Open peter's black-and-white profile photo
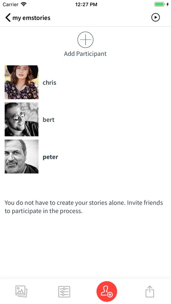 pyautogui.click(x=21, y=156)
